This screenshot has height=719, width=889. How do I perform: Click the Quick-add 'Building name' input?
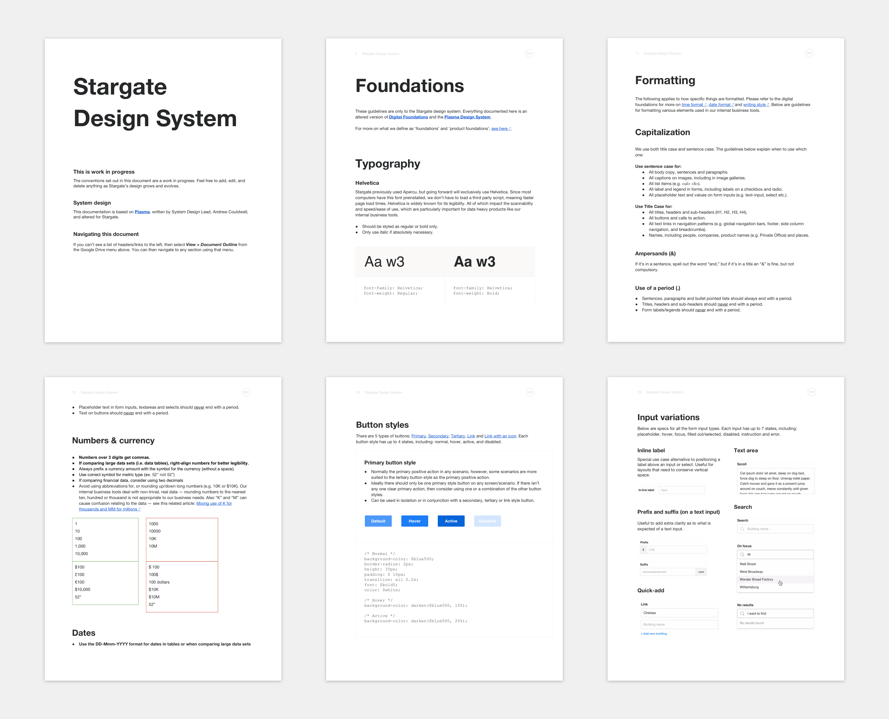(x=679, y=624)
